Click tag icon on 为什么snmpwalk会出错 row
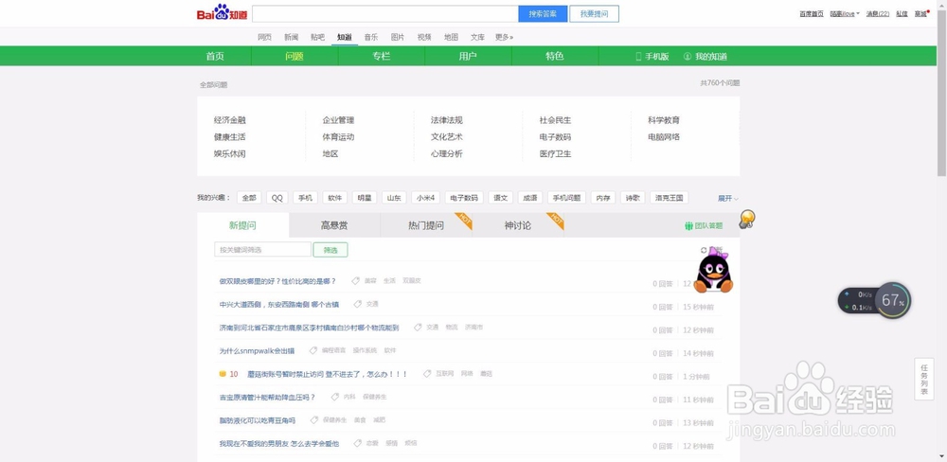The image size is (947, 462). point(313,350)
